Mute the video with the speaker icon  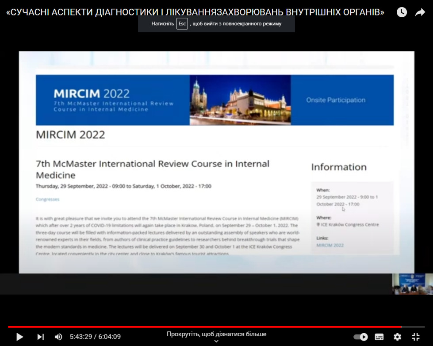(58, 337)
